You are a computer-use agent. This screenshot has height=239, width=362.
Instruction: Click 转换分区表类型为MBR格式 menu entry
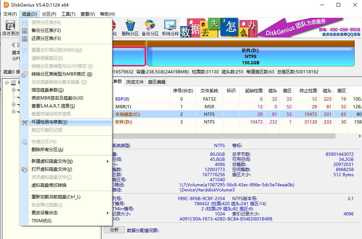pyautogui.click(x=62, y=74)
